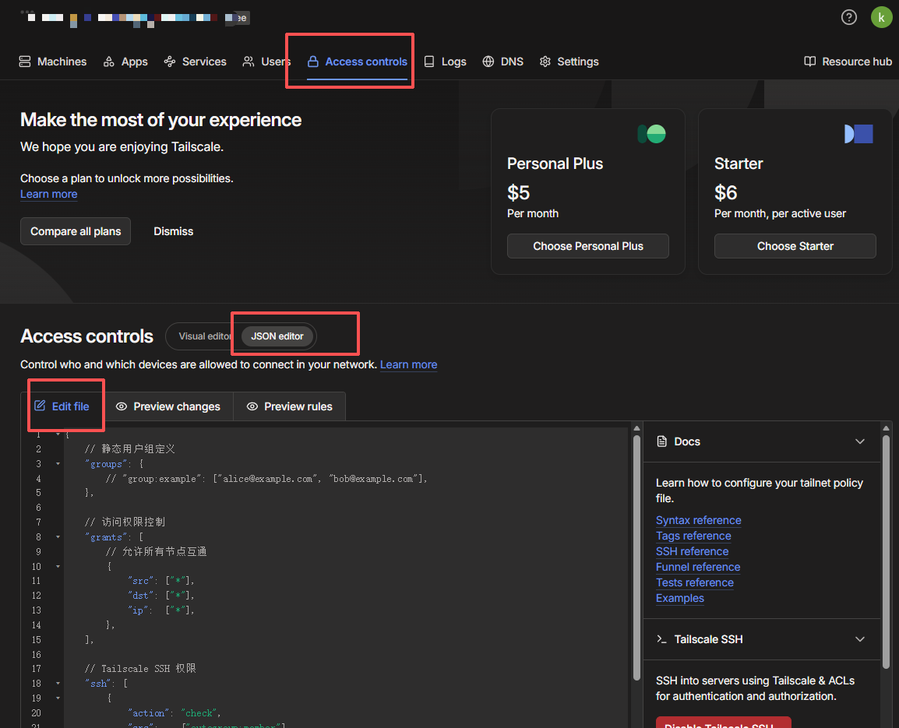Click the Tailscale SSH terminal icon
The image size is (899, 728).
[661, 639]
